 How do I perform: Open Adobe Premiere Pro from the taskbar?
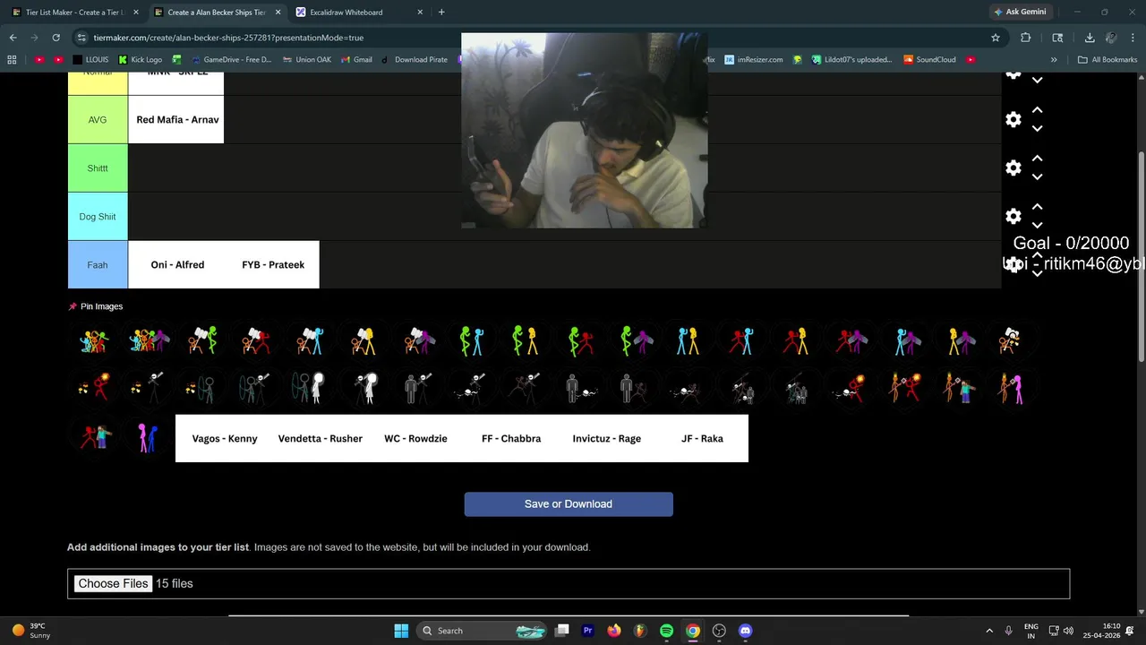588,631
